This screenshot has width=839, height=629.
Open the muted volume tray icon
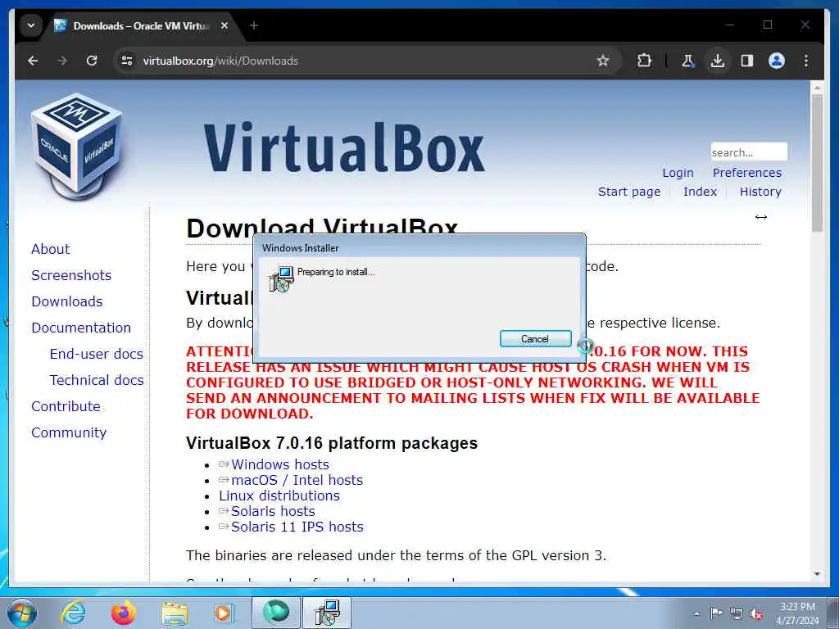click(x=756, y=613)
